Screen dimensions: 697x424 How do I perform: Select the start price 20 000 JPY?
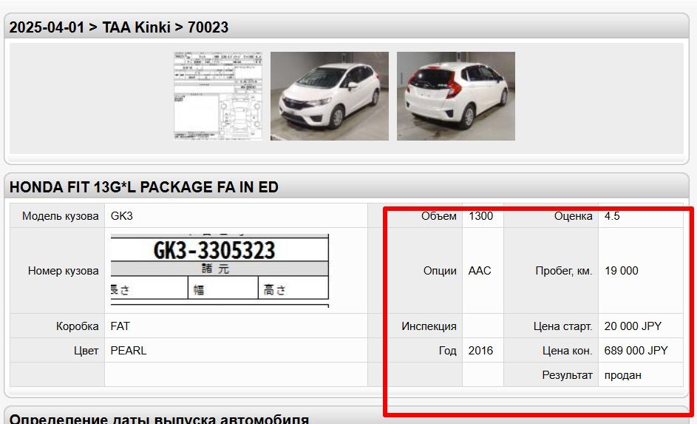[x=633, y=326]
